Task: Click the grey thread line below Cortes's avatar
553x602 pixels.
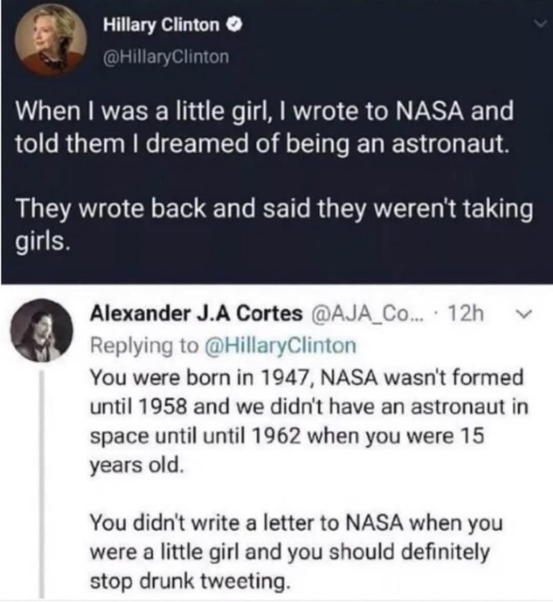Action: coord(43,482)
